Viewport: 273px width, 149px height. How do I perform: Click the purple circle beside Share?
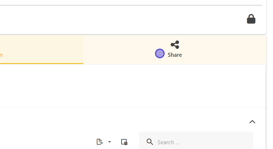(x=160, y=54)
